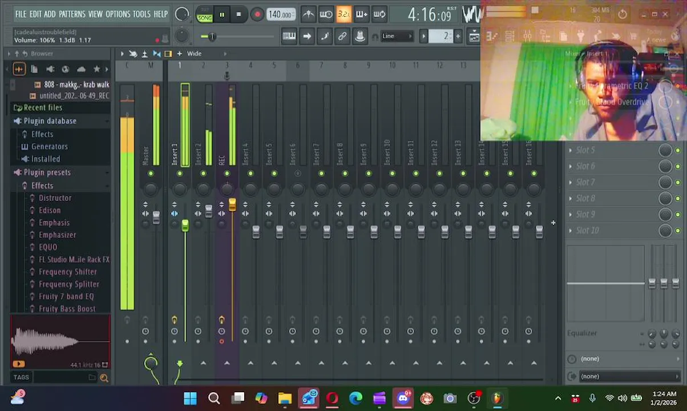This screenshot has width=687, height=411.
Task: Open the cloud tab in Browser
Action: pos(81,69)
